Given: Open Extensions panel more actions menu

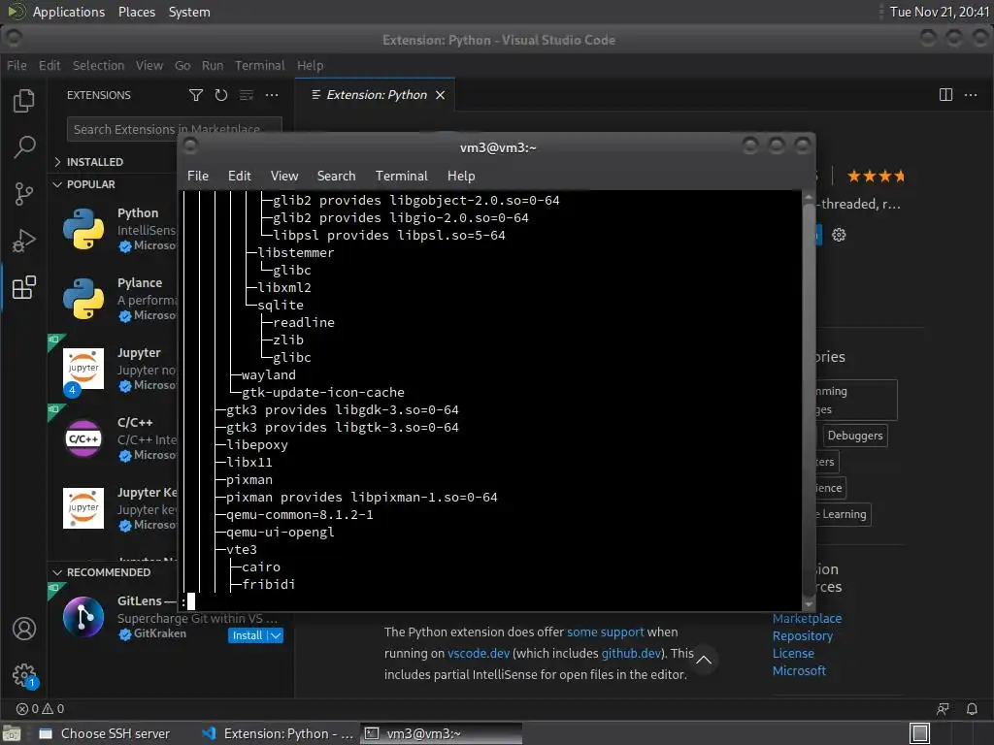Looking at the screenshot, I should (x=272, y=95).
